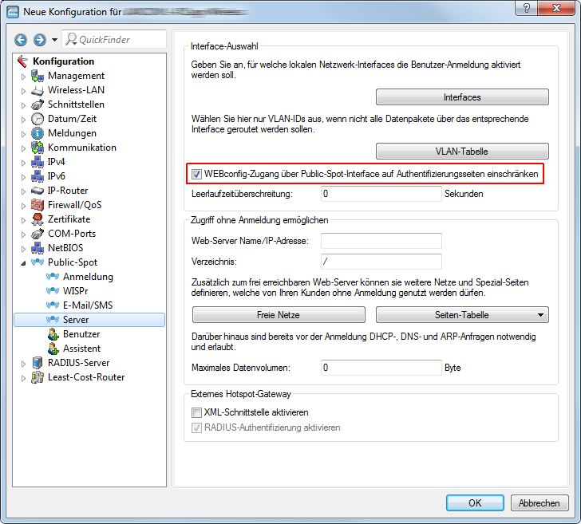Viewport: 581px width, 524px height.
Task: Click the Datum/Zeit clock icon
Action: point(38,119)
